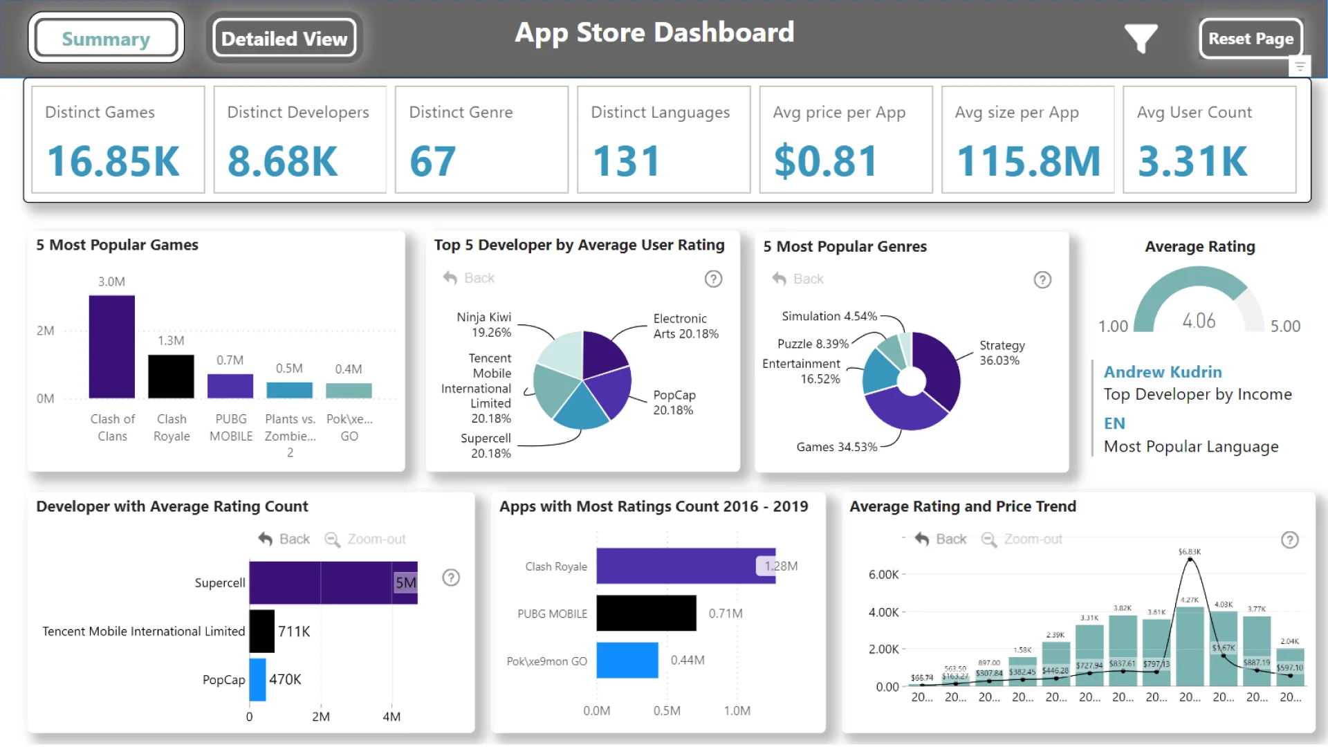Image resolution: width=1328 pixels, height=747 pixels.
Task: Click the Clash of Clans 3.0M bar
Action: 112,347
